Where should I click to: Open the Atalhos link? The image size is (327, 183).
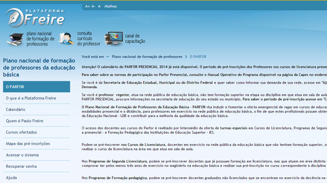[111, 6]
